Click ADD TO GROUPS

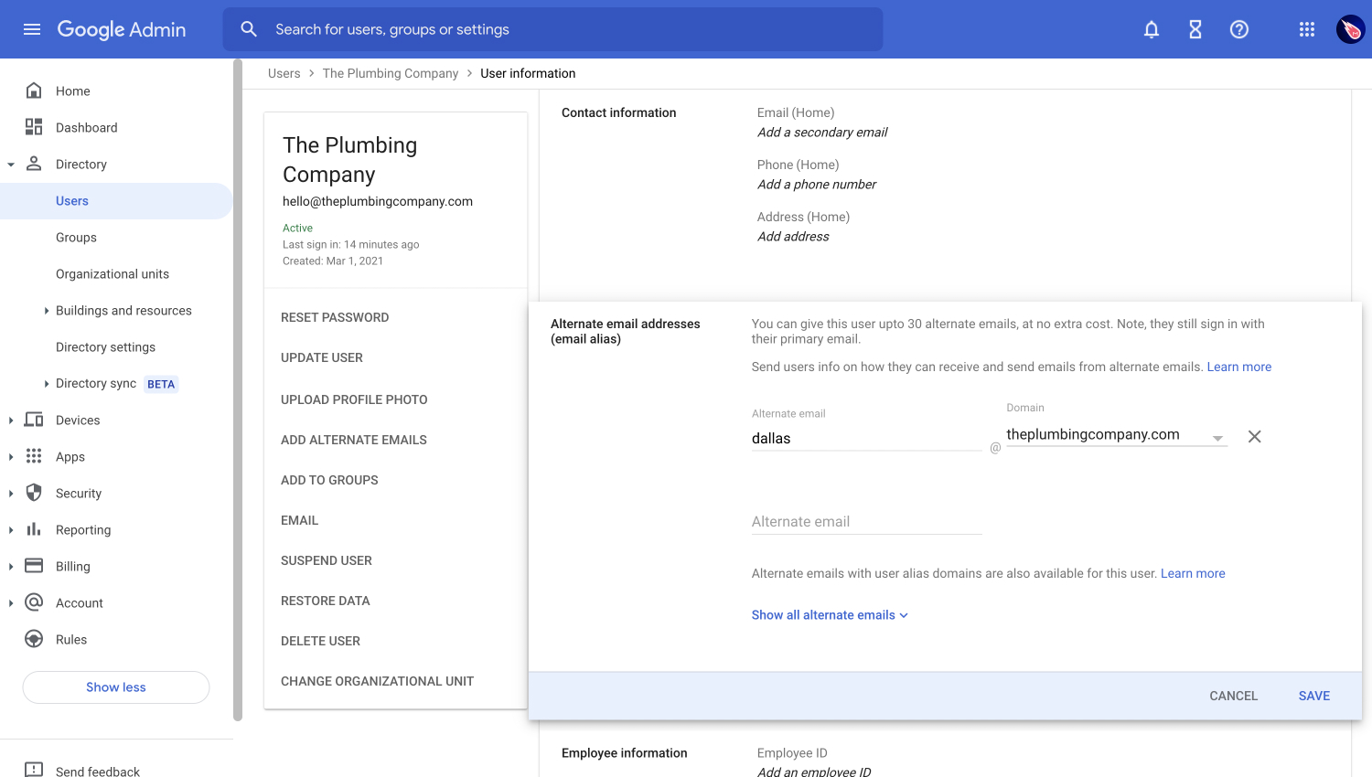tap(329, 480)
